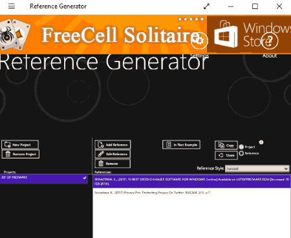
Task: Click the Windows Store ad logo
Action: point(226,34)
